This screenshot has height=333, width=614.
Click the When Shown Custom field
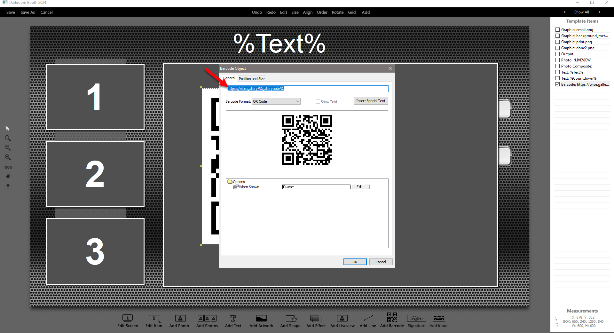click(316, 187)
